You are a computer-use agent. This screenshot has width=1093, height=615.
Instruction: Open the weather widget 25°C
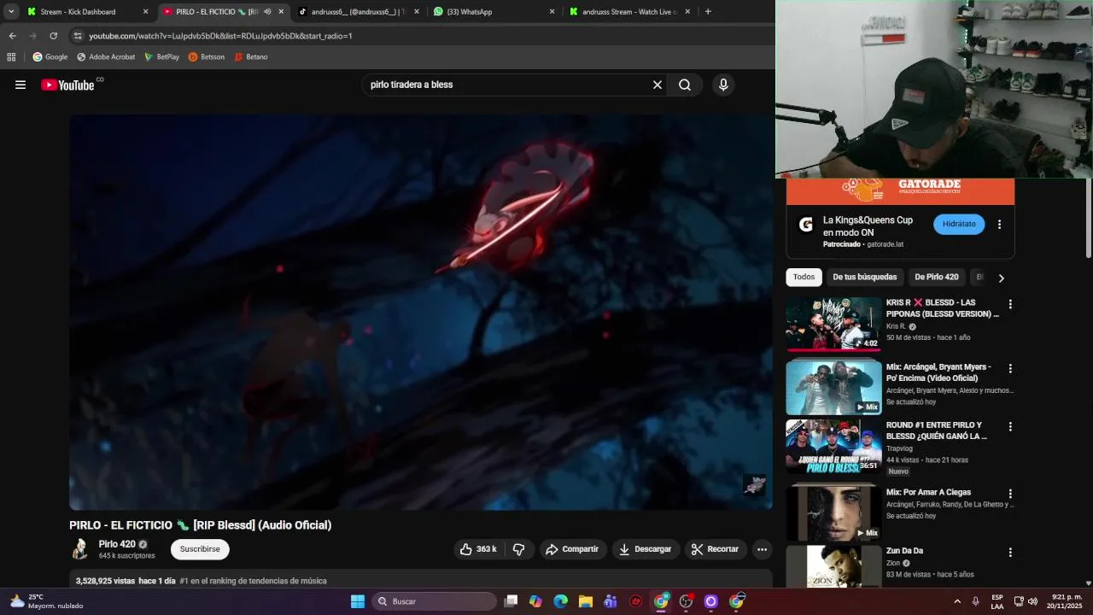pyautogui.click(x=47, y=601)
